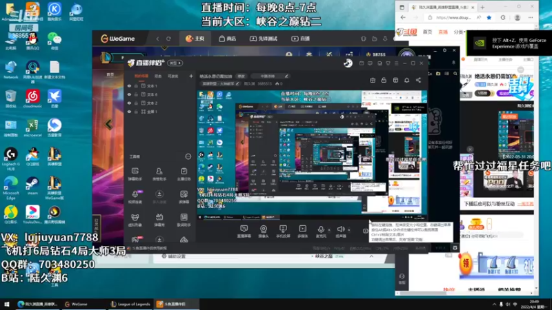Switch to the first scene tab in 直播伴侣

pyautogui.click(x=141, y=76)
